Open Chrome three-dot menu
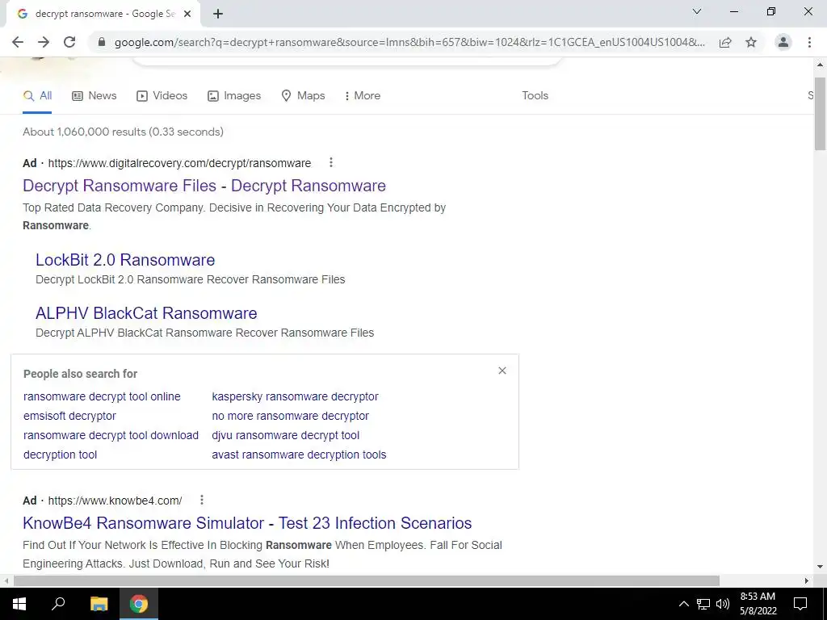This screenshot has height=620, width=827. pyautogui.click(x=809, y=42)
